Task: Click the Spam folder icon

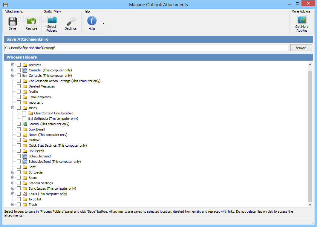Action: point(25,178)
